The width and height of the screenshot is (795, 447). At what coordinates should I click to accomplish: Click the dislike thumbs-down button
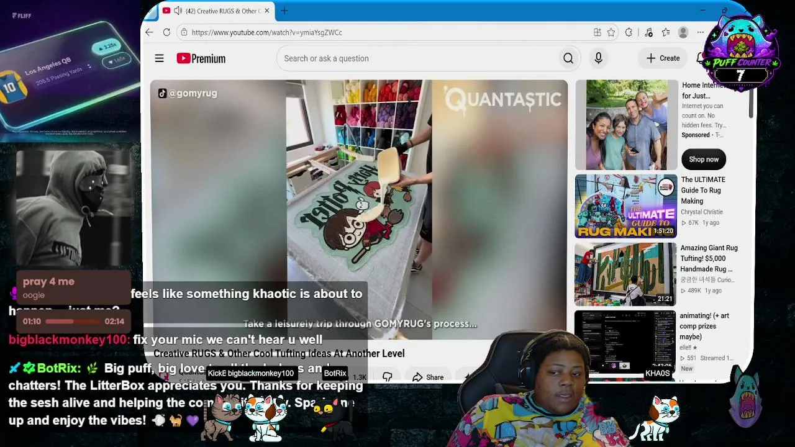click(387, 377)
